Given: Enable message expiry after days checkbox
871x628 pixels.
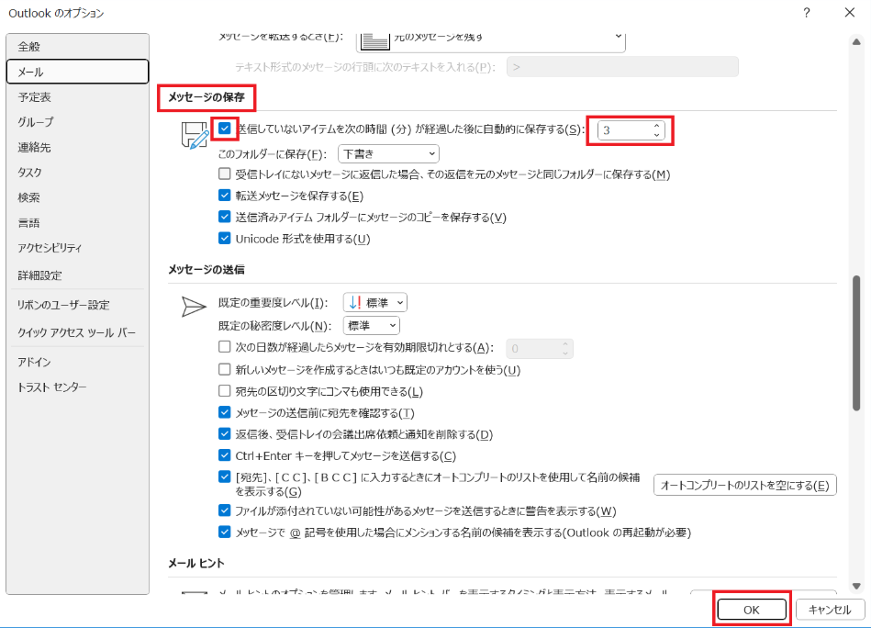Looking at the screenshot, I should coord(225,347).
